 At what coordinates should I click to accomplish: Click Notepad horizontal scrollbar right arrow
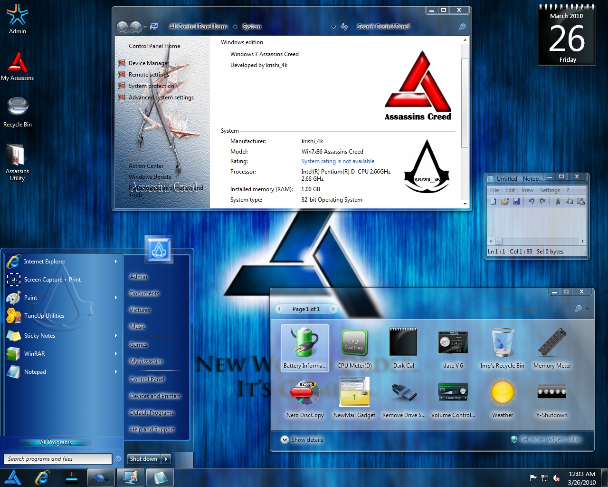click(x=582, y=241)
